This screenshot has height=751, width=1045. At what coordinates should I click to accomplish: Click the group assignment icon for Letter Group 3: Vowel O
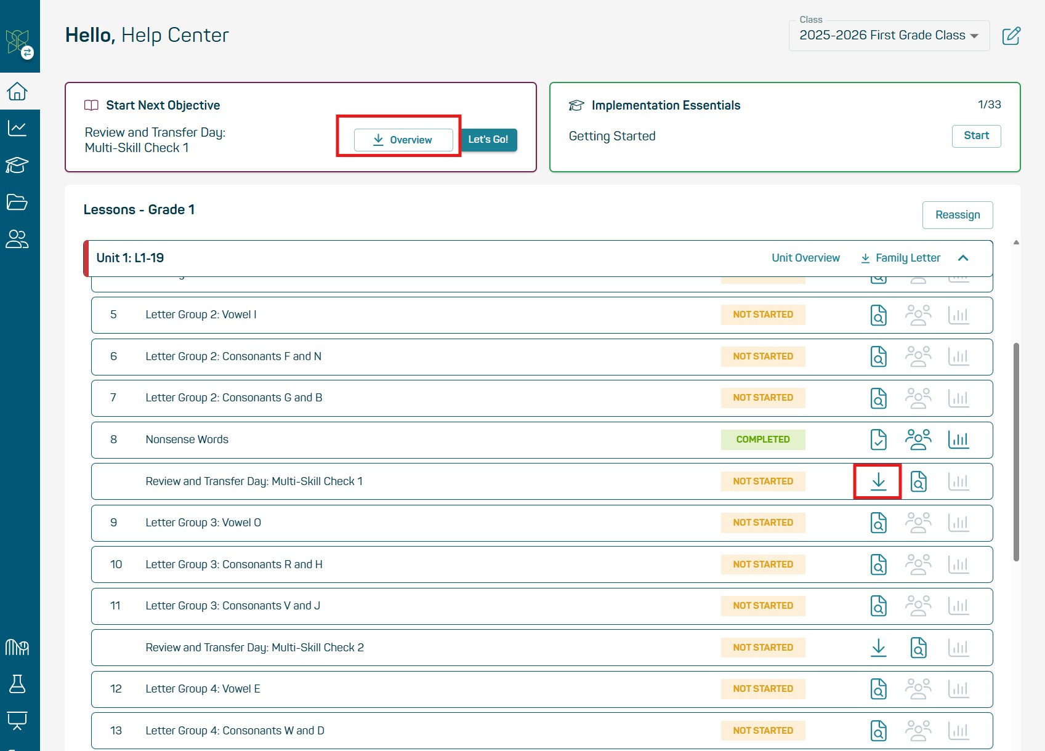point(918,522)
